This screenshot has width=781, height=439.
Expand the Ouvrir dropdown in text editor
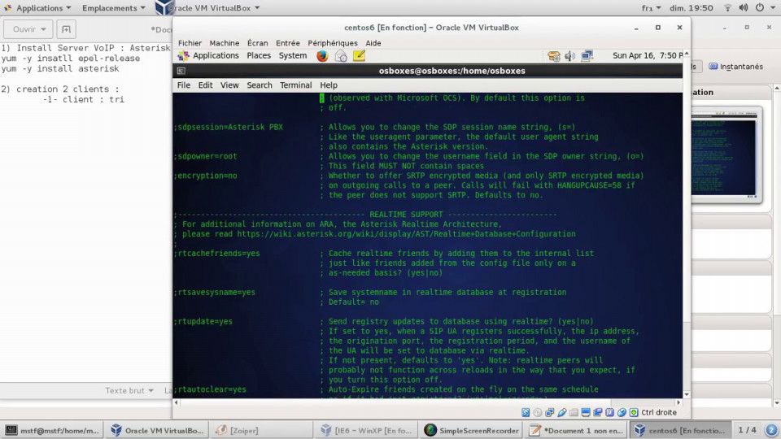tap(29, 29)
